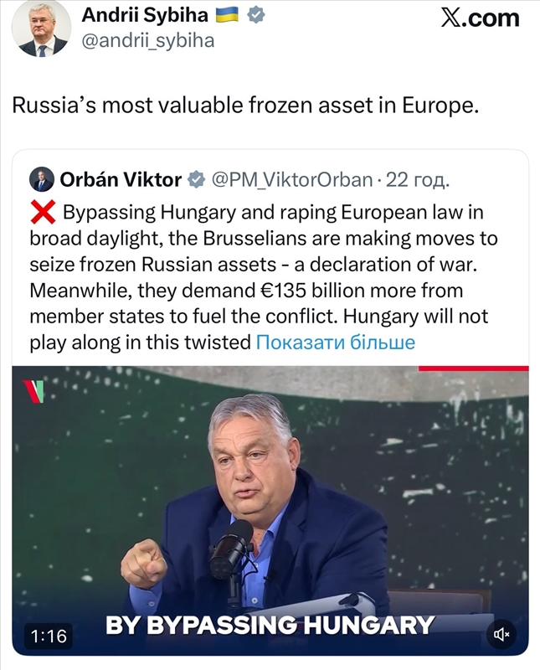Click the verified badge beside Andrii Sybiha

(x=258, y=15)
